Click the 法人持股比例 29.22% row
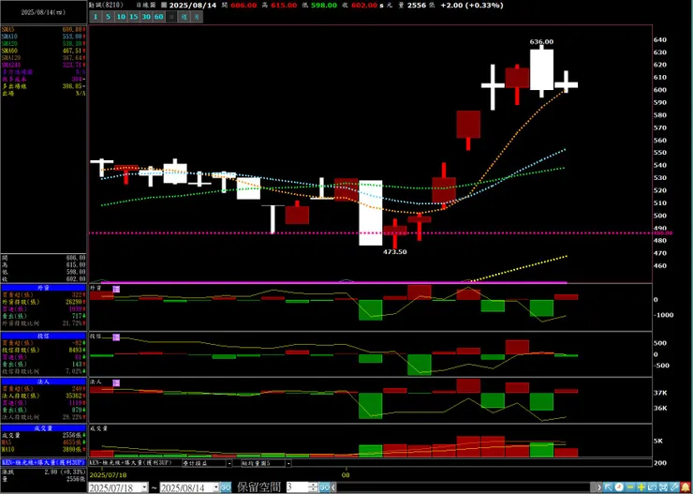 43,417
